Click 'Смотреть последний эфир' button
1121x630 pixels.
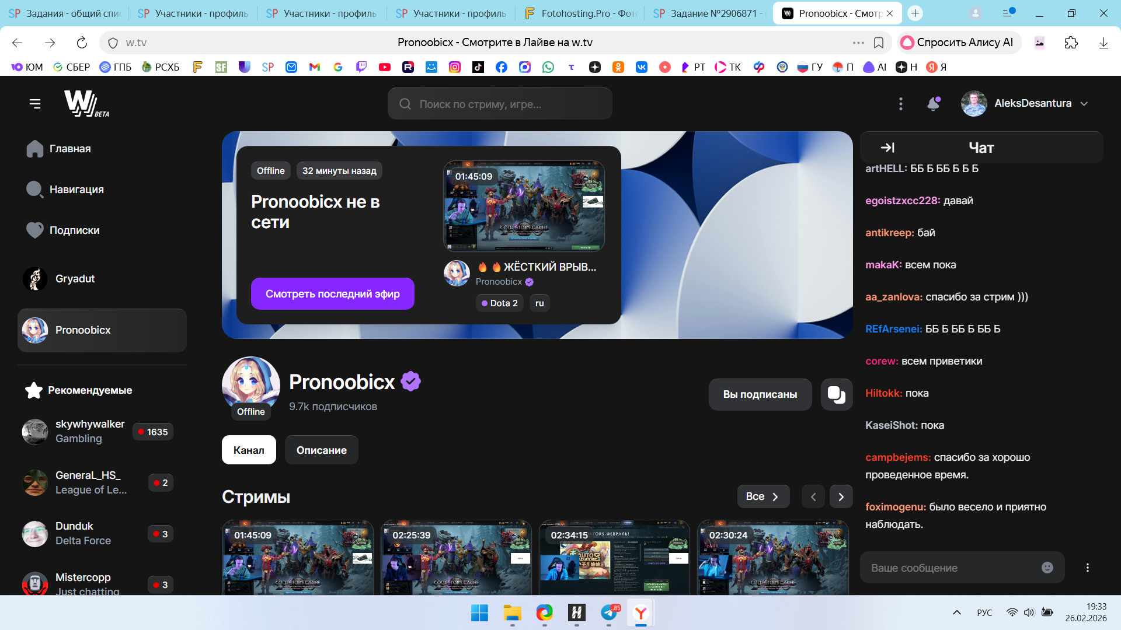332,293
